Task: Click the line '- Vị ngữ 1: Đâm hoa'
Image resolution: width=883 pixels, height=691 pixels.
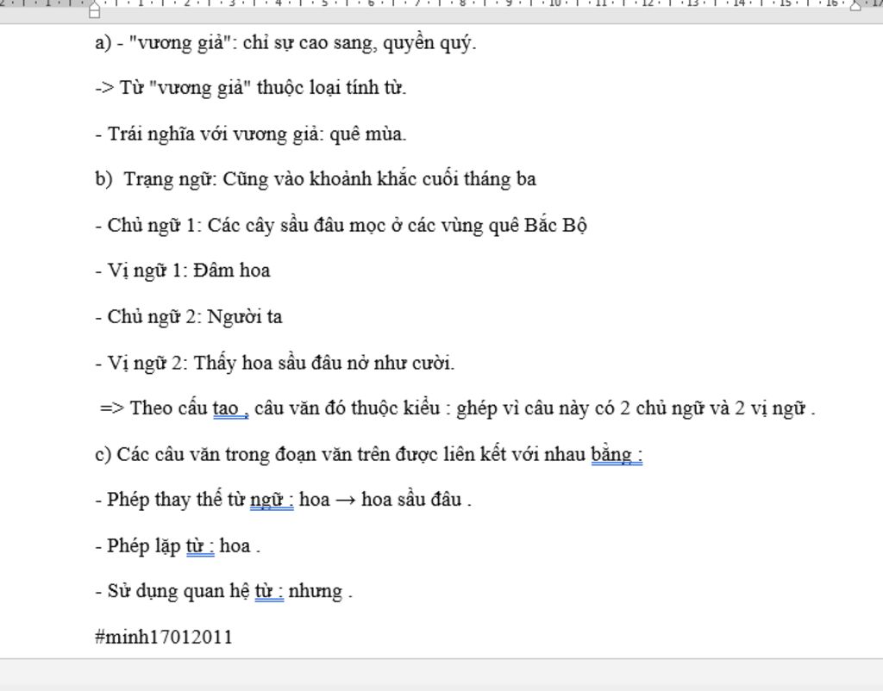Action: [183, 271]
